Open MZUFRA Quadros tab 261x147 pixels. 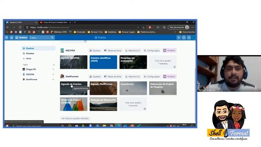click(x=95, y=51)
